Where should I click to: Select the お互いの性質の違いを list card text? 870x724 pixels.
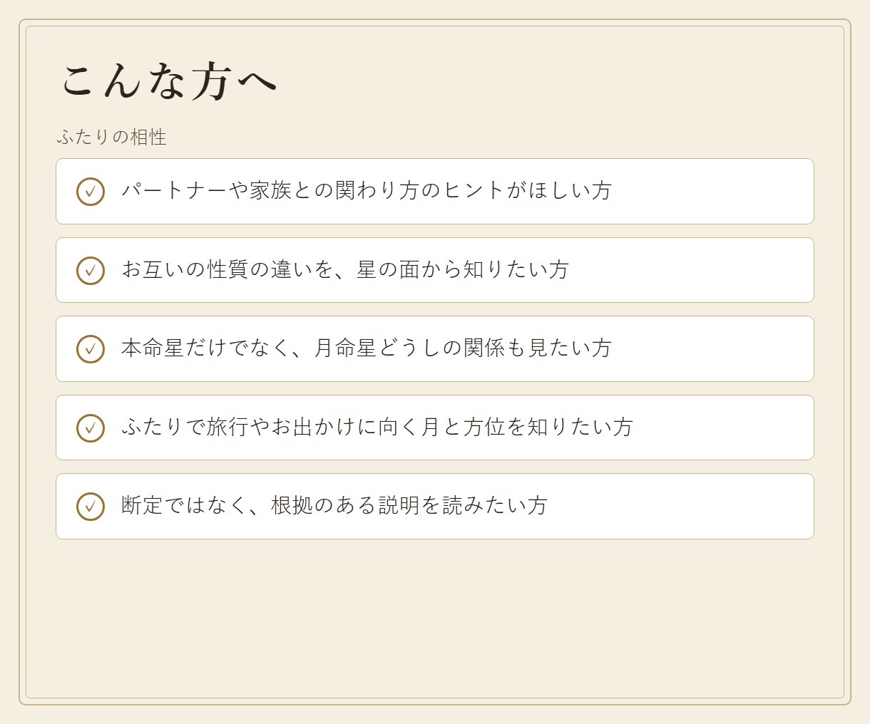click(345, 270)
